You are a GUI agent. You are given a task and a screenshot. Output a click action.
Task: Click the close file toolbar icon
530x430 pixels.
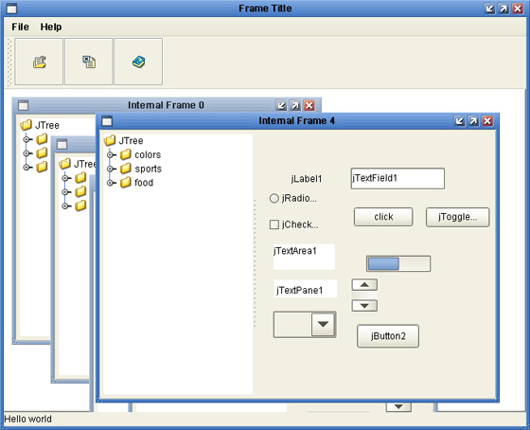[x=89, y=62]
